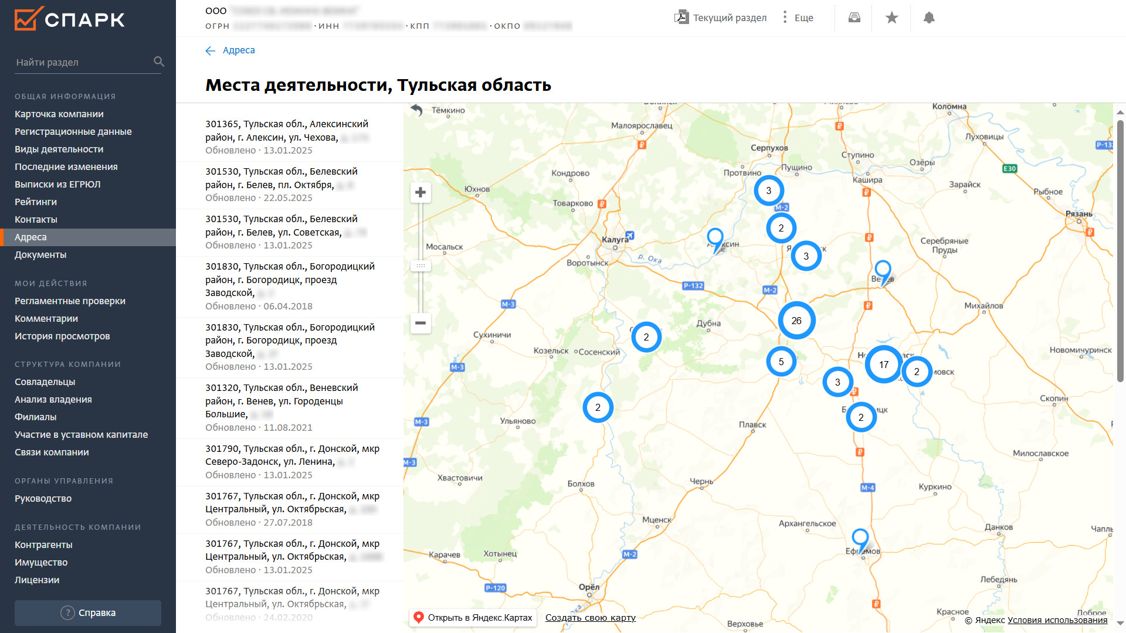Open the Еще more options menu
Image resolution: width=1126 pixels, height=633 pixels.
click(x=798, y=18)
